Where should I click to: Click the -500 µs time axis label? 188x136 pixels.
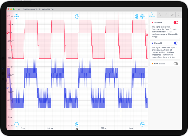pyautogui.click(x=50, y=128)
